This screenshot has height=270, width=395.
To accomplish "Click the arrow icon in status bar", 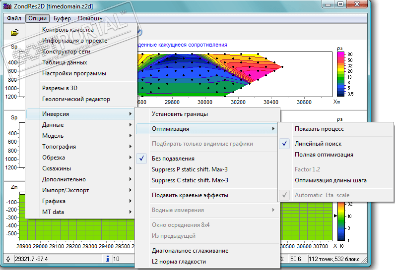I will (8, 259).
